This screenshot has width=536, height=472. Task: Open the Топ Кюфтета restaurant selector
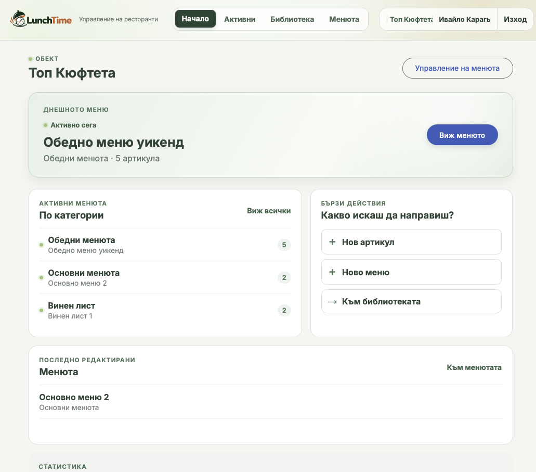(410, 19)
